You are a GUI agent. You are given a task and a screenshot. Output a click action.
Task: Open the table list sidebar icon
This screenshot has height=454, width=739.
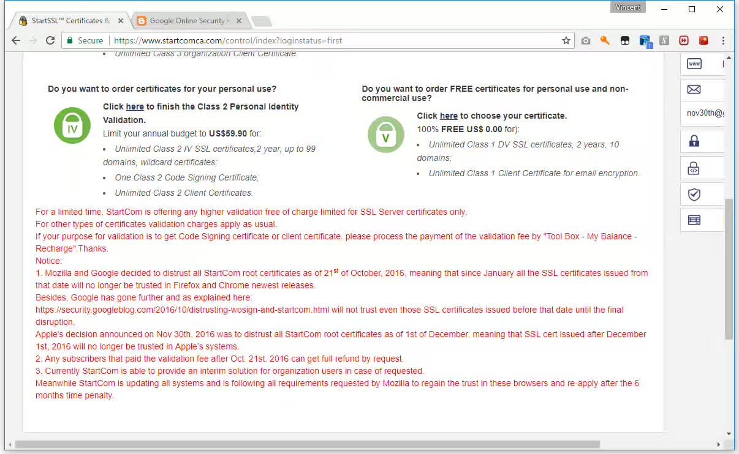point(694,220)
